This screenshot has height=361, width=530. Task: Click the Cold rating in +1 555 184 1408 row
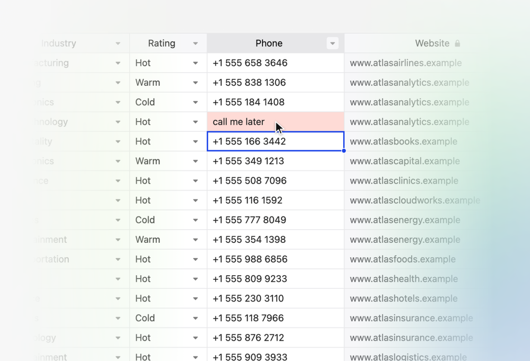(145, 102)
